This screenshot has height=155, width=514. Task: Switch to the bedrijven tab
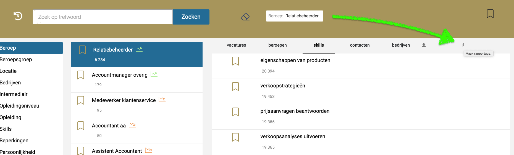tap(401, 45)
